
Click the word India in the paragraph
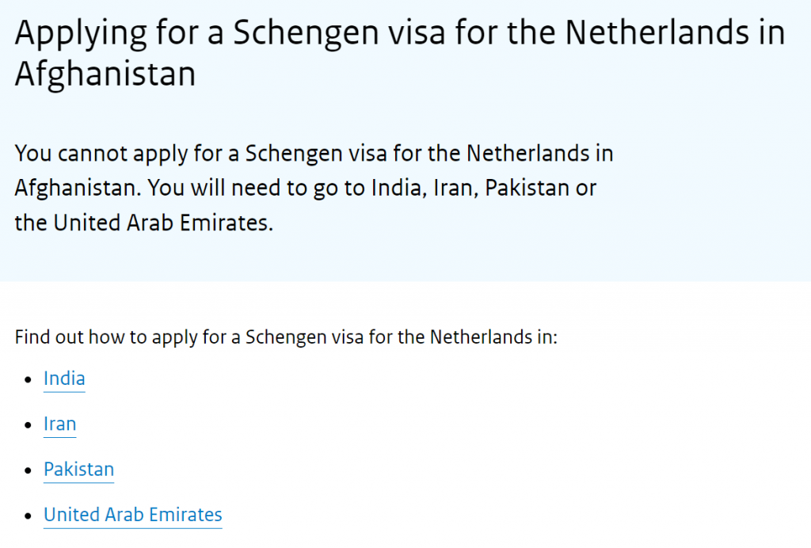pyautogui.click(x=396, y=188)
